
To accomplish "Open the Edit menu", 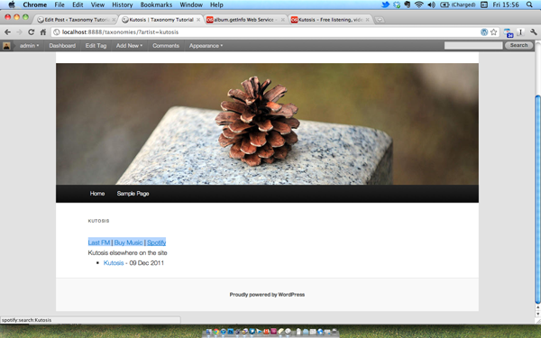I will 78,5.
